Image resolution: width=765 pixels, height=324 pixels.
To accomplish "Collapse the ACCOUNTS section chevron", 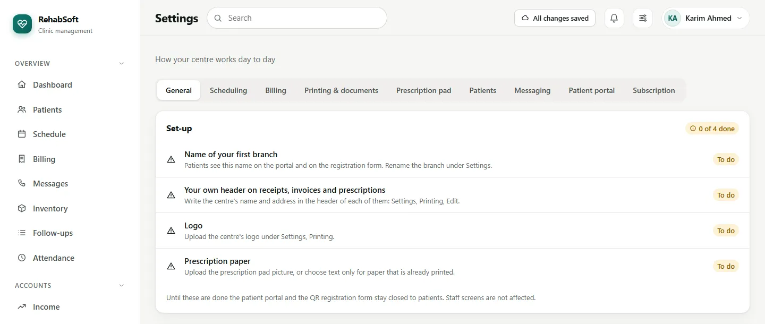I will (121, 286).
